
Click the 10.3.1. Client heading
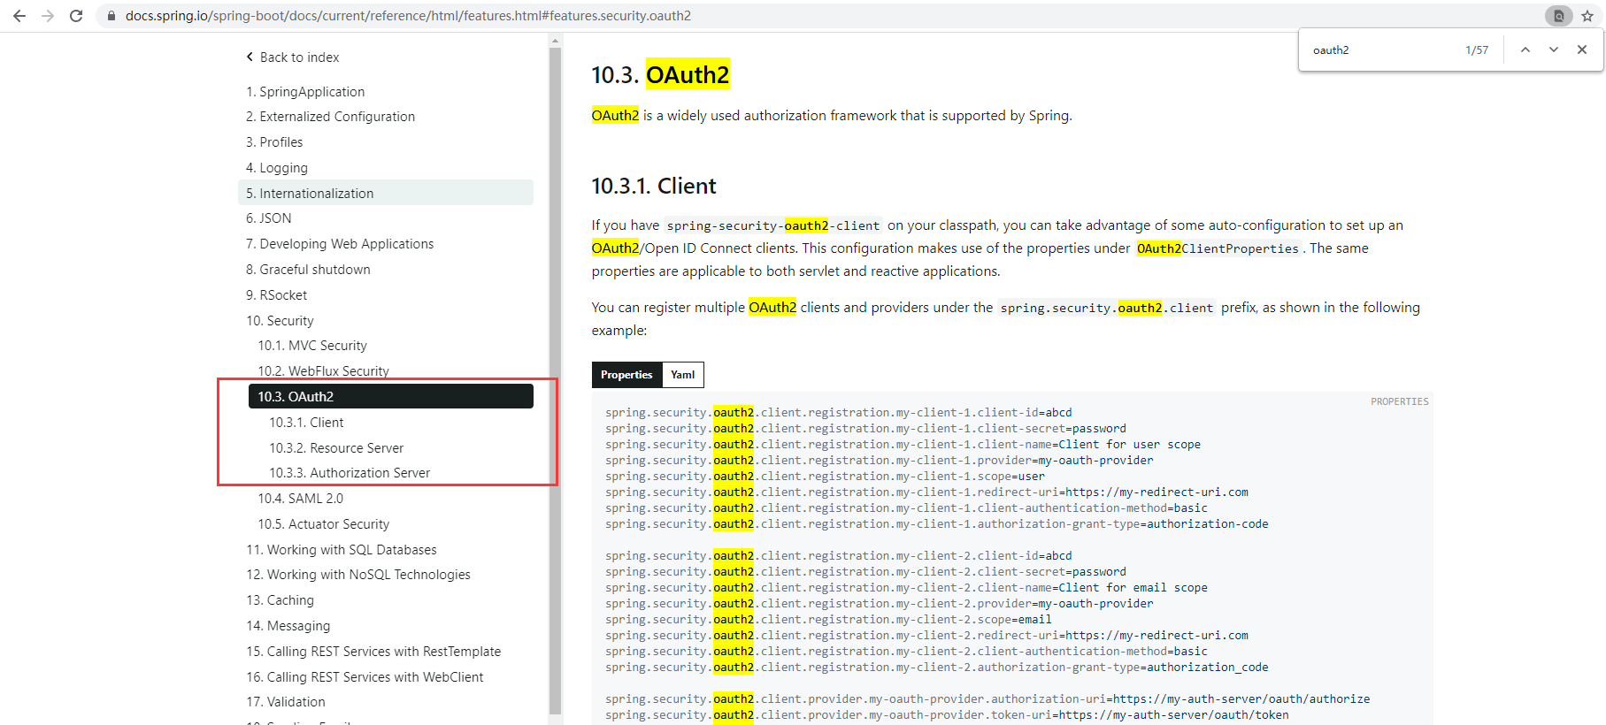[x=654, y=187]
